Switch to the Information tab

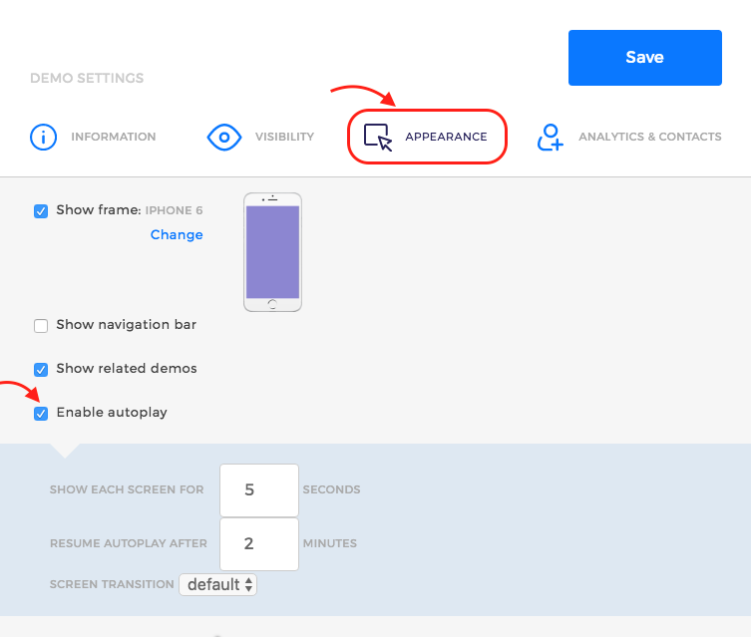[x=114, y=137]
